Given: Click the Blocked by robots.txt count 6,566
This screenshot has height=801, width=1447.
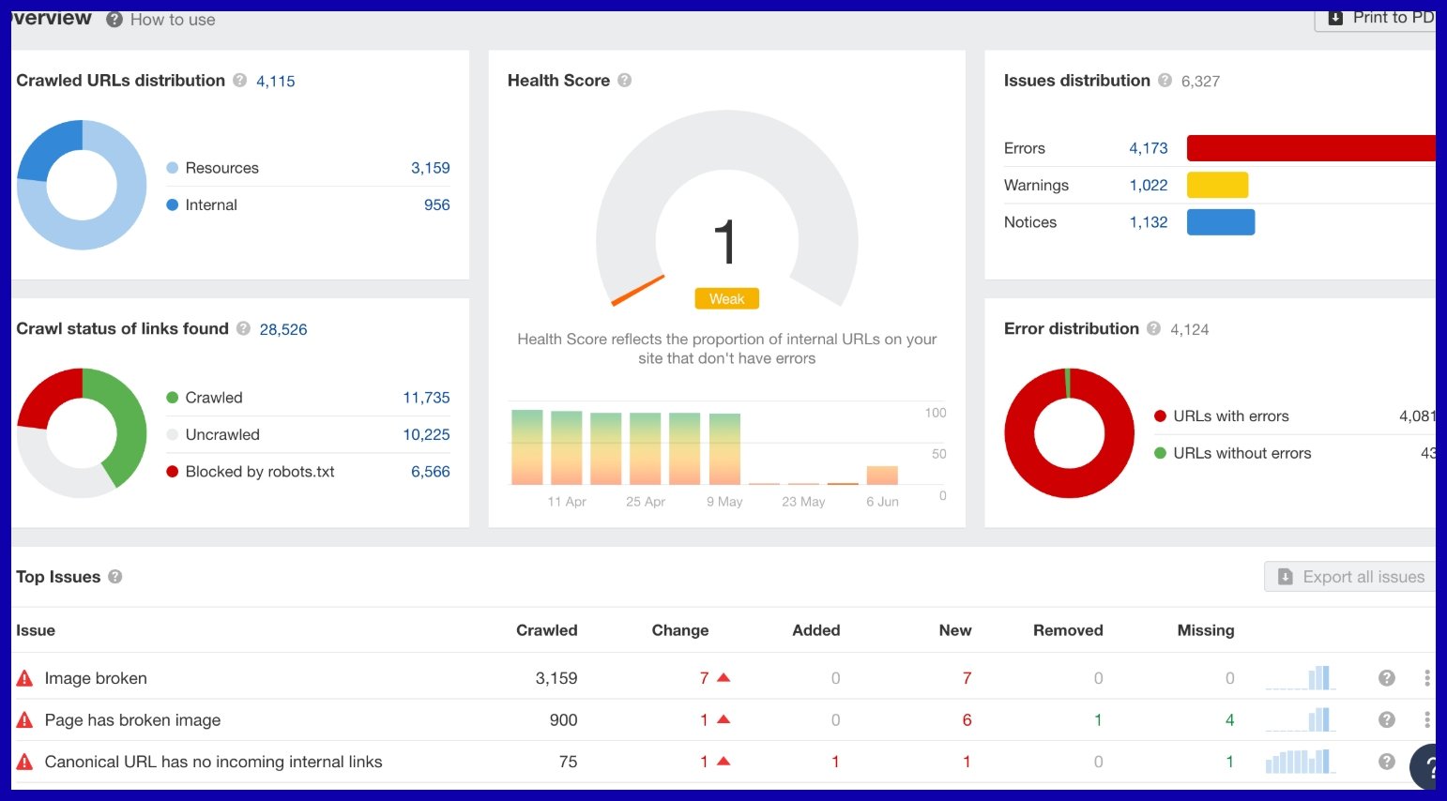Looking at the screenshot, I should (430, 472).
